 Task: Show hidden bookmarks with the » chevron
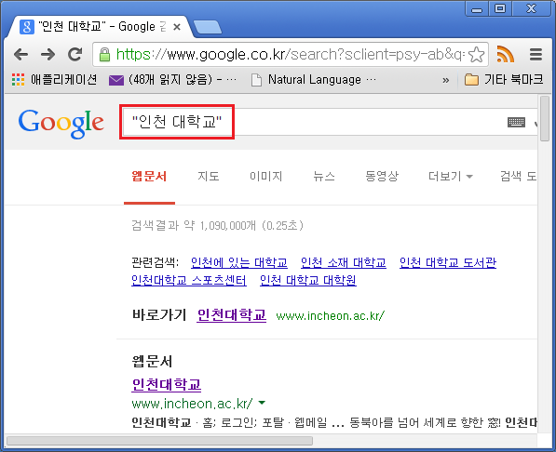click(446, 80)
